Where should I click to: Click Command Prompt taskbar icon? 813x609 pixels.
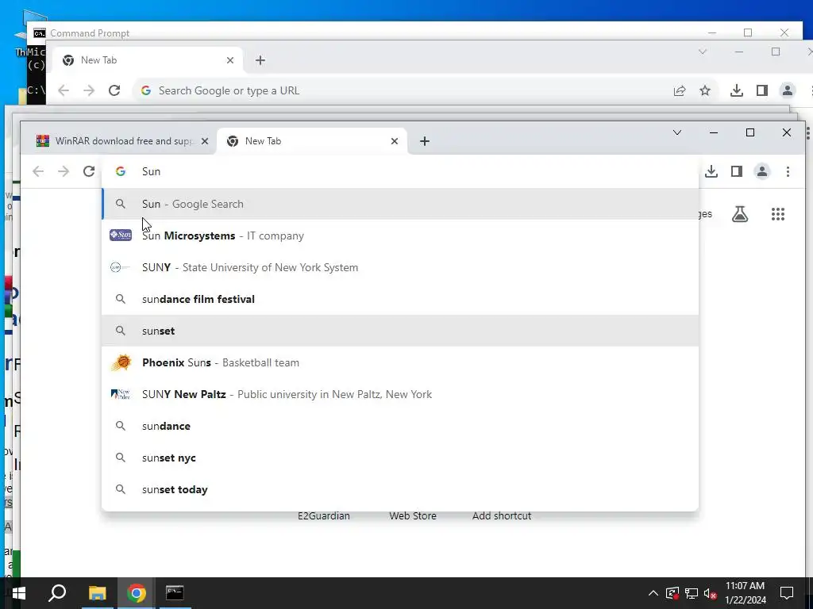[x=174, y=593]
